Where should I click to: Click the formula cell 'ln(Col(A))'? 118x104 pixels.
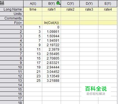point(51,23)
